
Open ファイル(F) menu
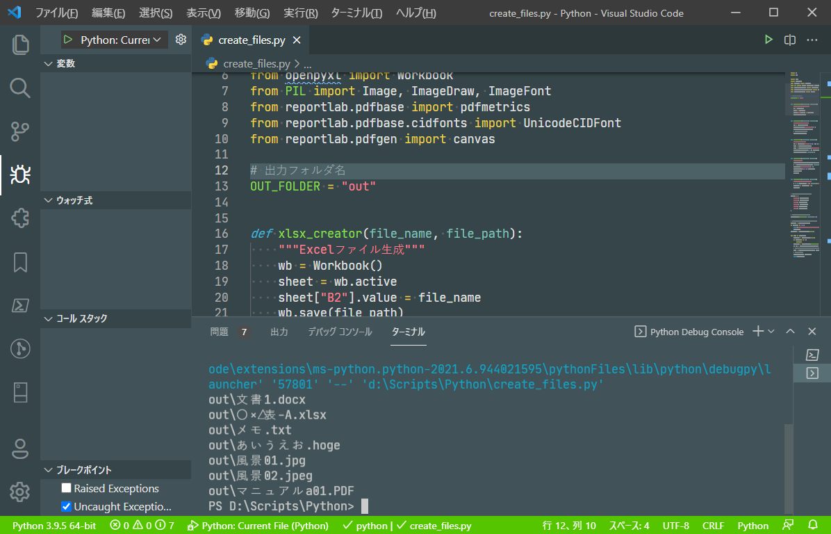click(x=57, y=13)
